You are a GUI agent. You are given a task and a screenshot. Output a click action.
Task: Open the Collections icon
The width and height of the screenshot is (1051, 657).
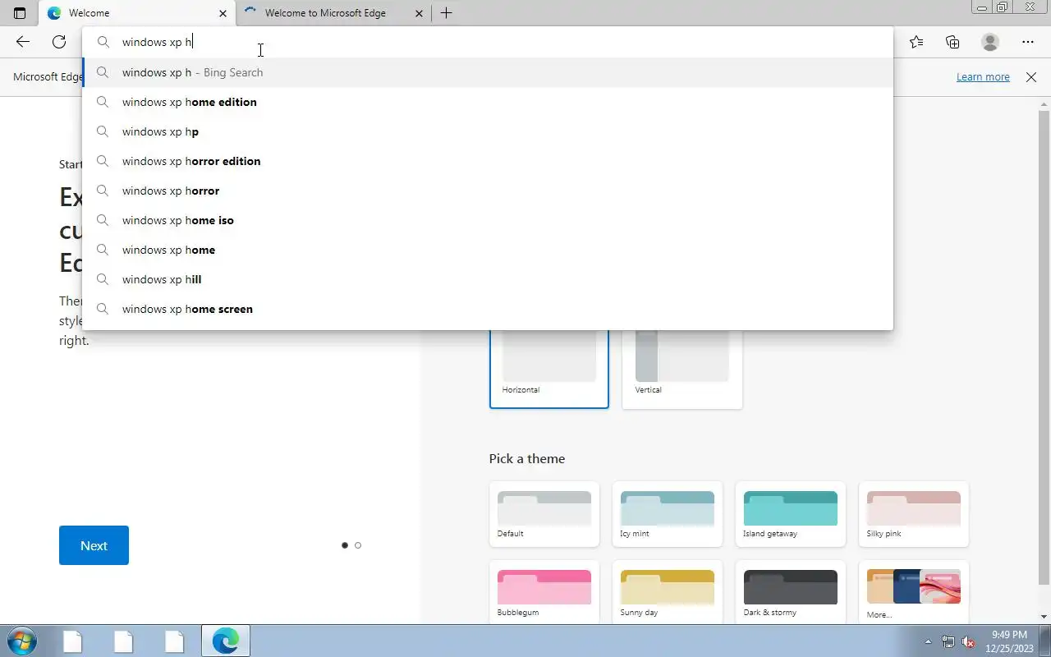952,42
